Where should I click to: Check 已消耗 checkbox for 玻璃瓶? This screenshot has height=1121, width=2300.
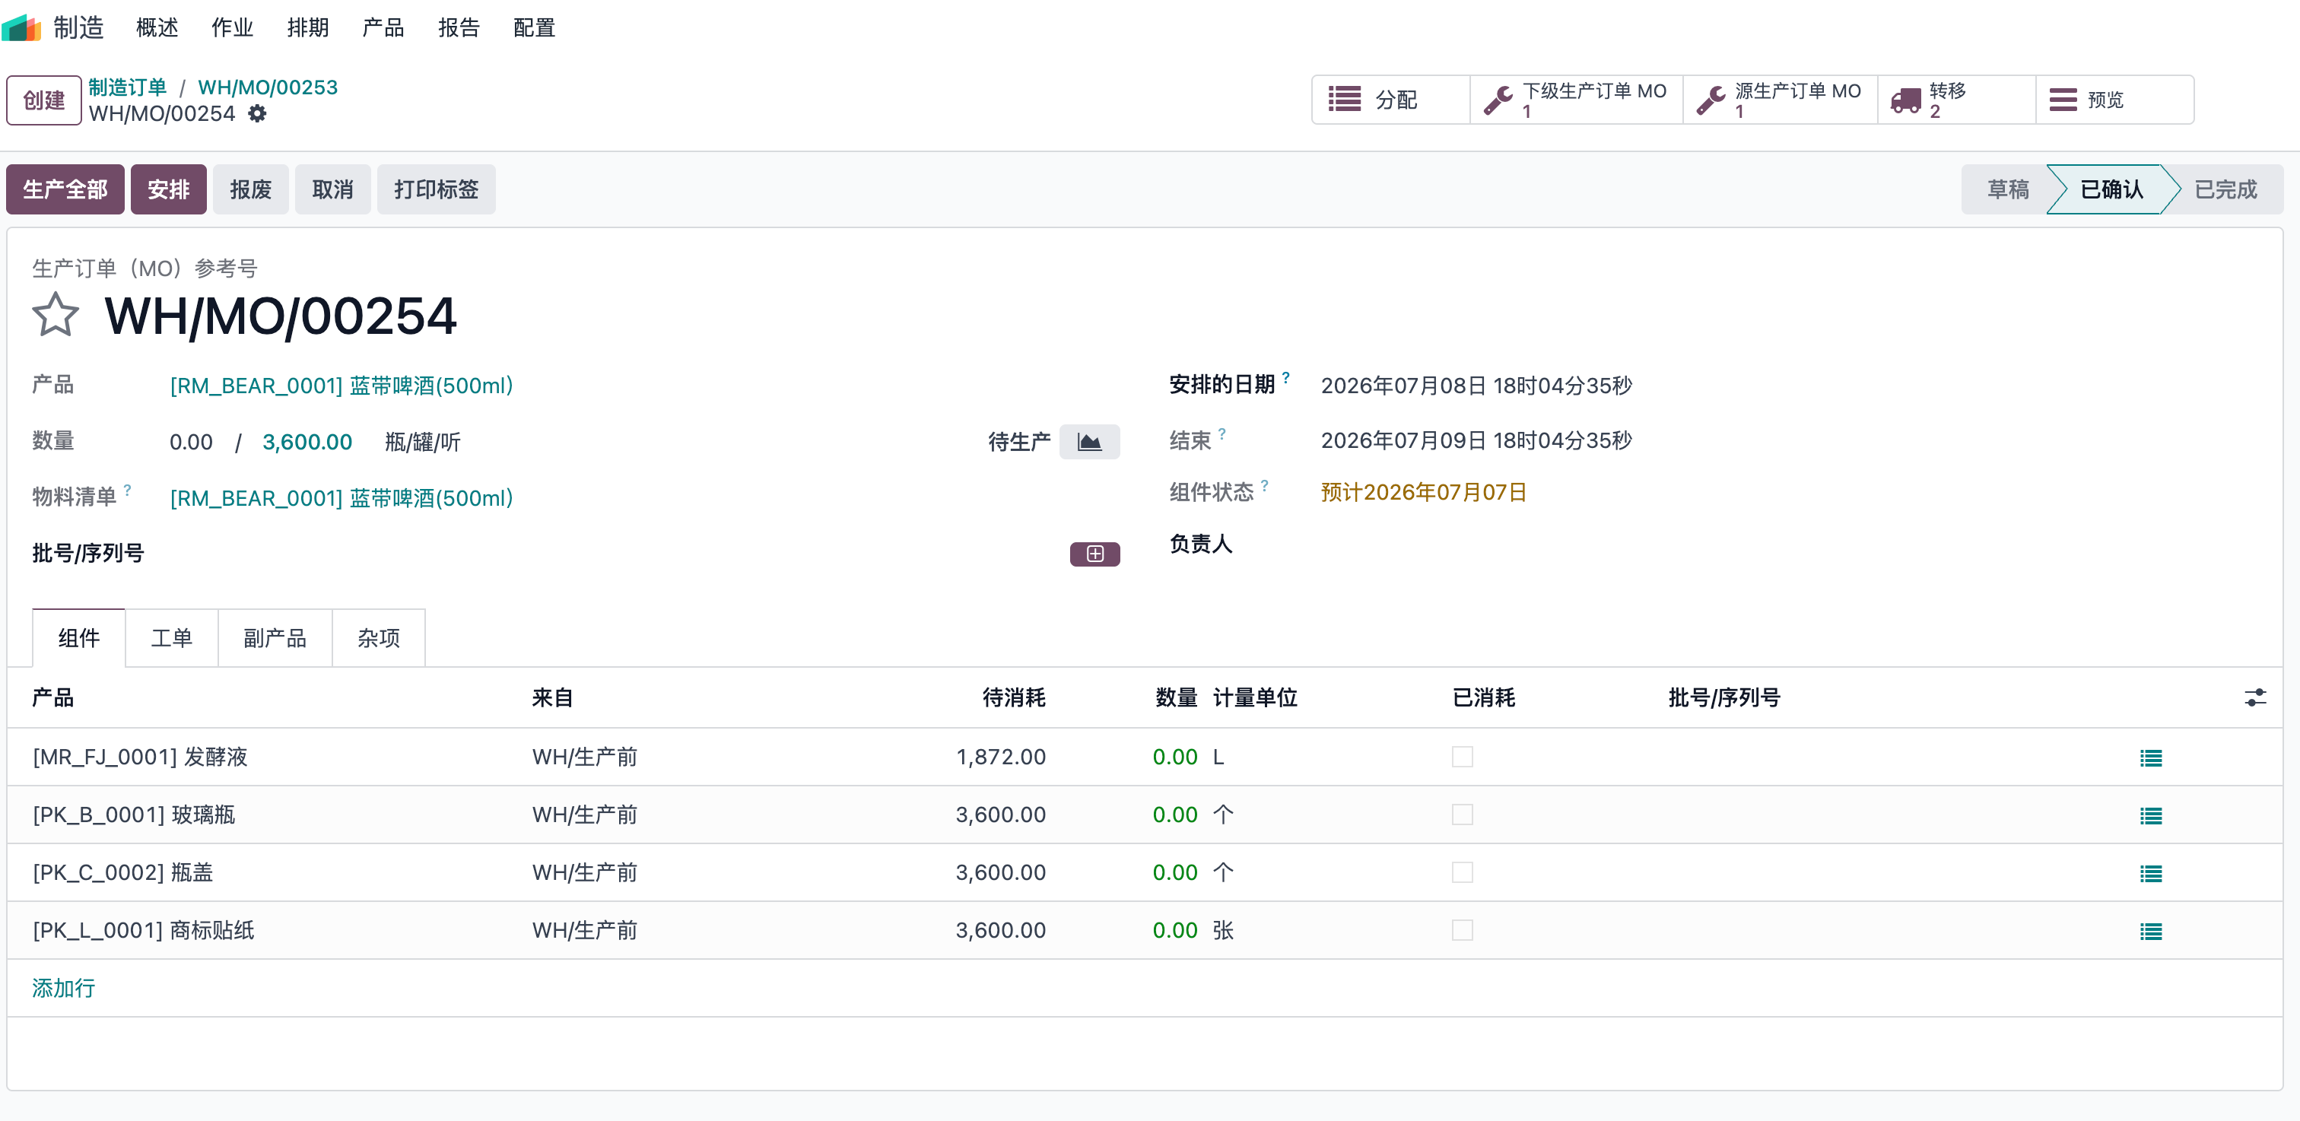pyautogui.click(x=1462, y=815)
